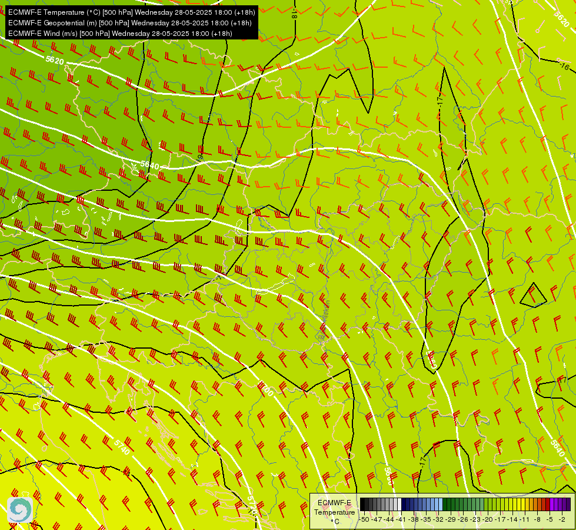Pick the bright yellow swatch above -14
Image resolution: width=576 pixels, height=530 pixels.
[515, 504]
